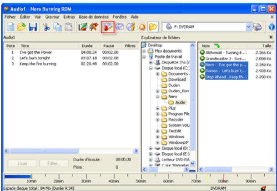Click the copy disc double-CD icon
Screen dimensions: 277x191
pos(120,27)
